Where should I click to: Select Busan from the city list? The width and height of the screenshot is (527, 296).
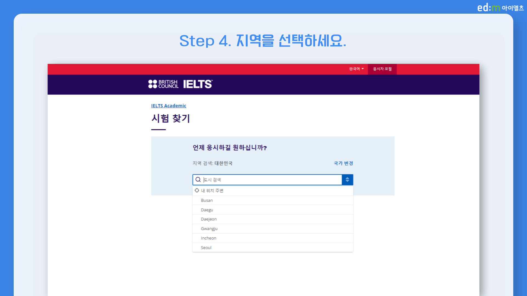[273, 200]
